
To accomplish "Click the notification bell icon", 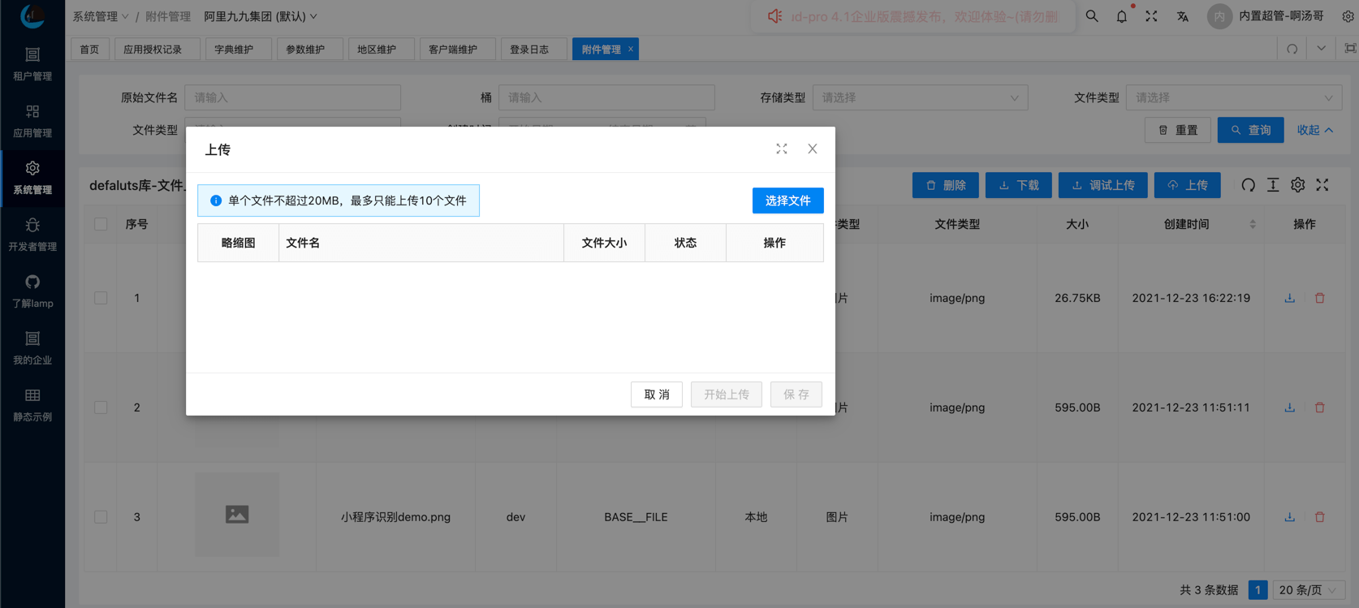I will 1121,16.
